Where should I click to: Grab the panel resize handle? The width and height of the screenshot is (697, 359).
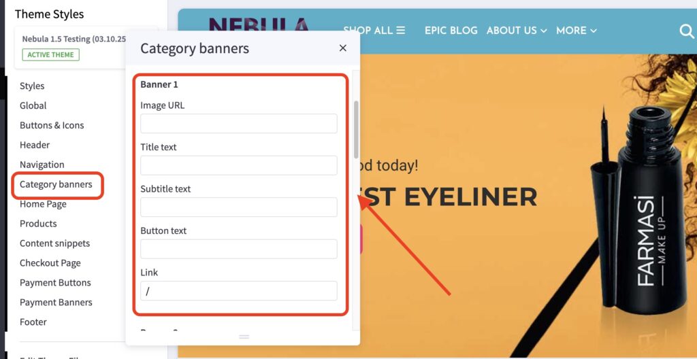click(244, 337)
